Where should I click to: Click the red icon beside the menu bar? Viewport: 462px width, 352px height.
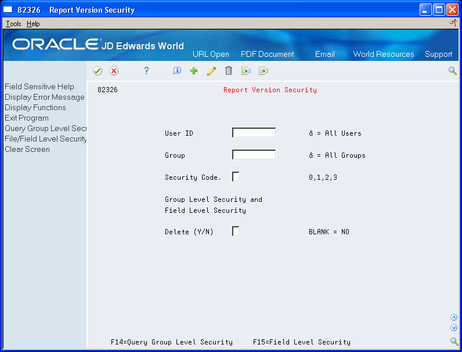(x=453, y=23)
